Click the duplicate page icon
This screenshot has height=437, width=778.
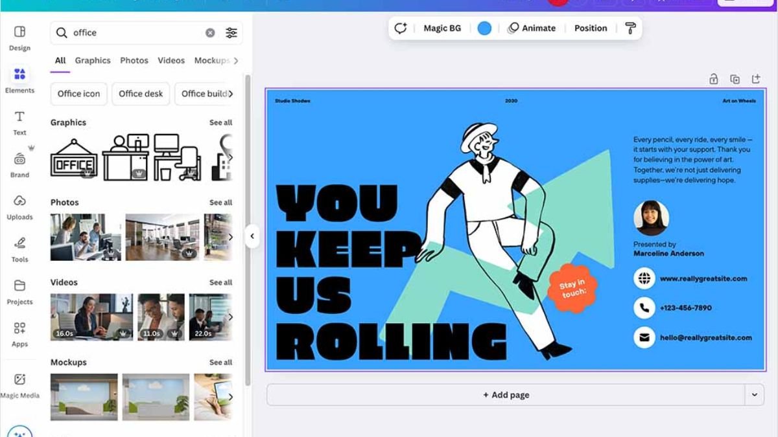coord(735,79)
